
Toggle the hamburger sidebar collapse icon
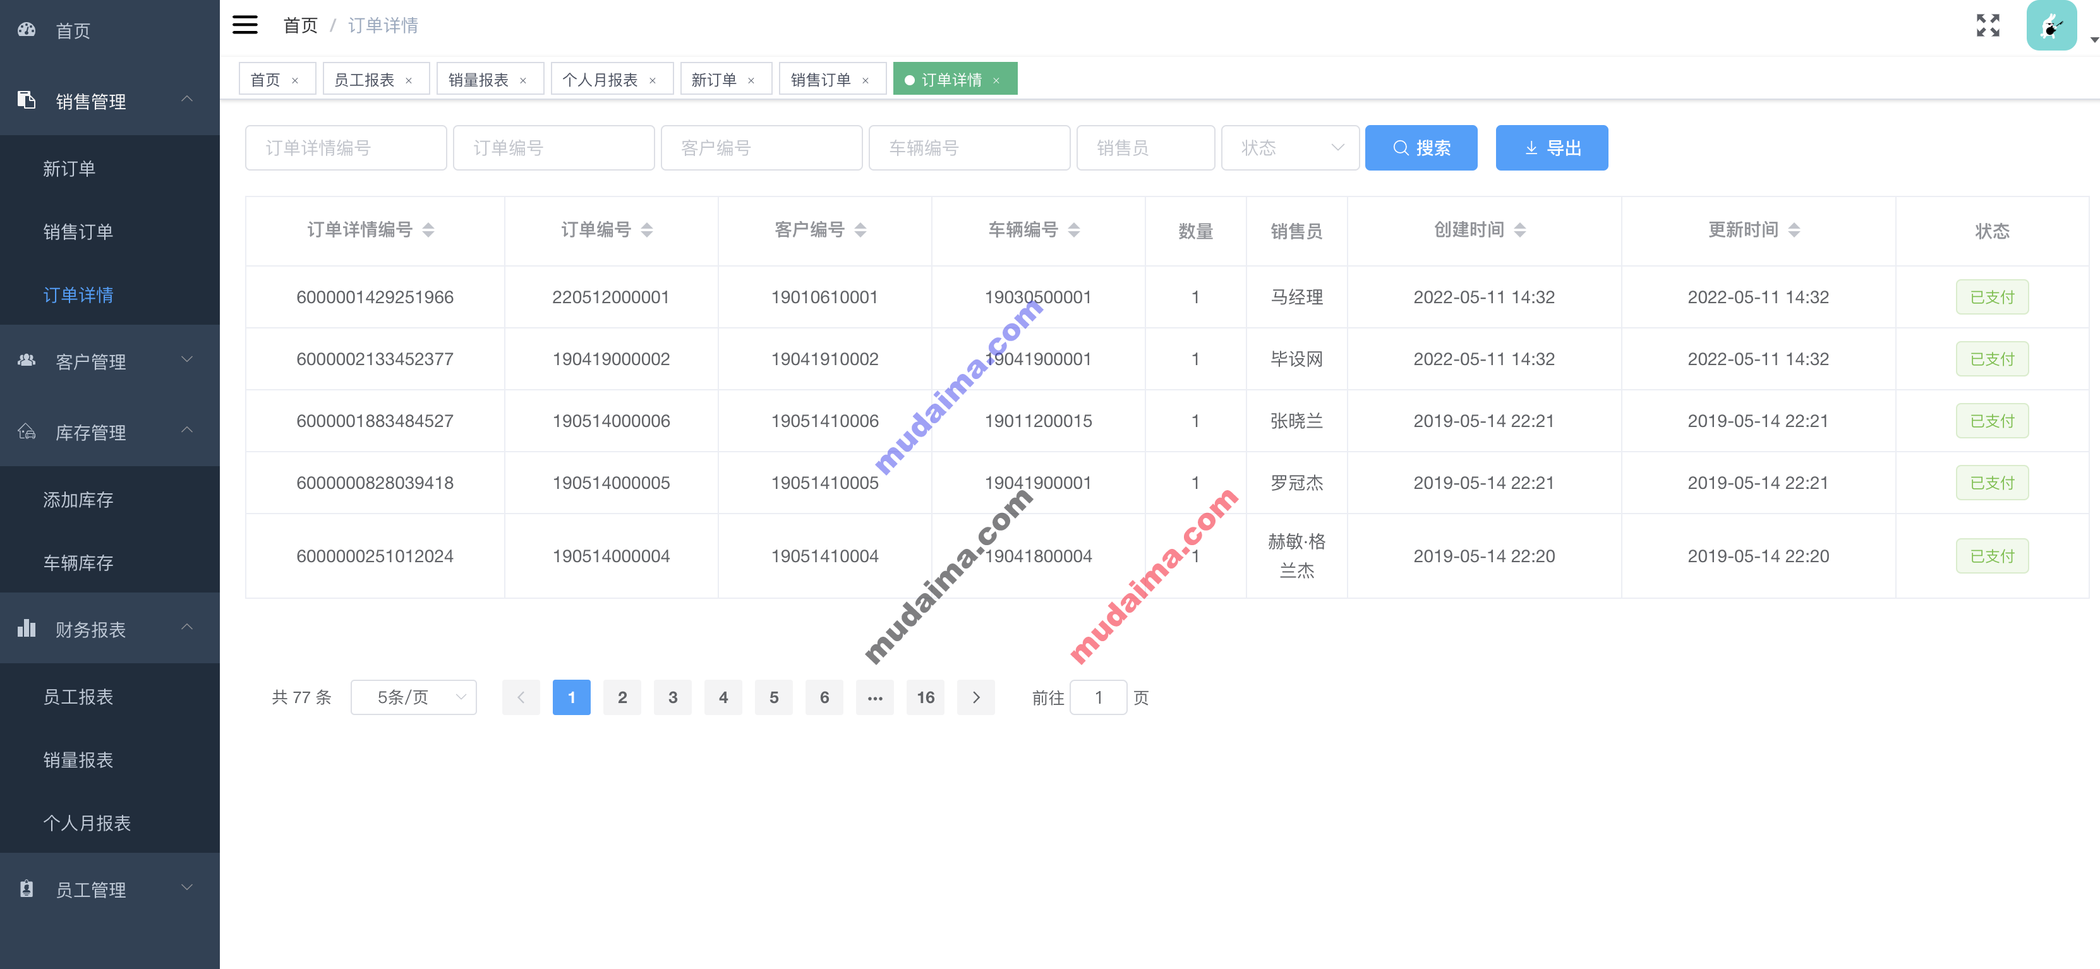tap(244, 25)
